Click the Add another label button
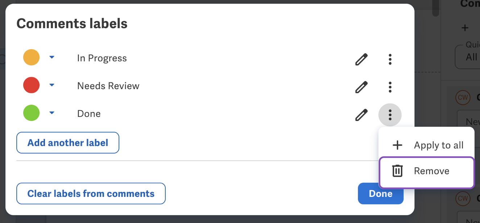The width and height of the screenshot is (480, 223). click(x=68, y=143)
